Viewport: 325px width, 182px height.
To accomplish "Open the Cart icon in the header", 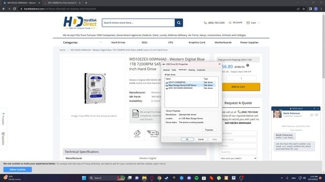I will 248,23.
